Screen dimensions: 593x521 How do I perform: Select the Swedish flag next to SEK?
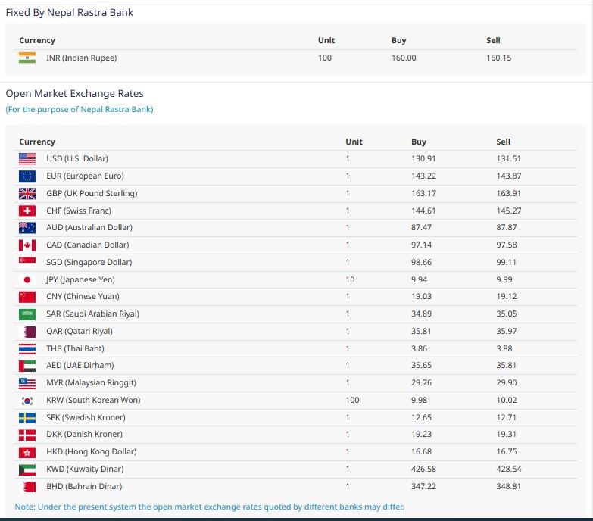click(x=27, y=417)
